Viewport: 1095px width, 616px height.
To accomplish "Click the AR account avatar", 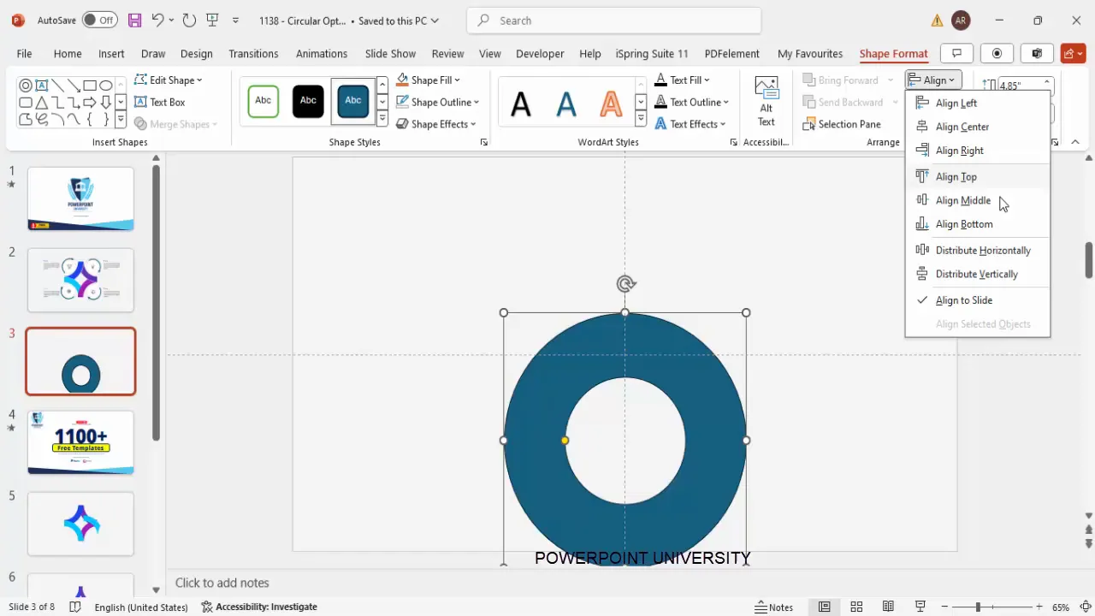I will [x=961, y=20].
